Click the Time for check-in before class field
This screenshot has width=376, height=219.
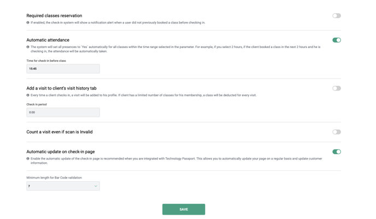click(x=63, y=68)
